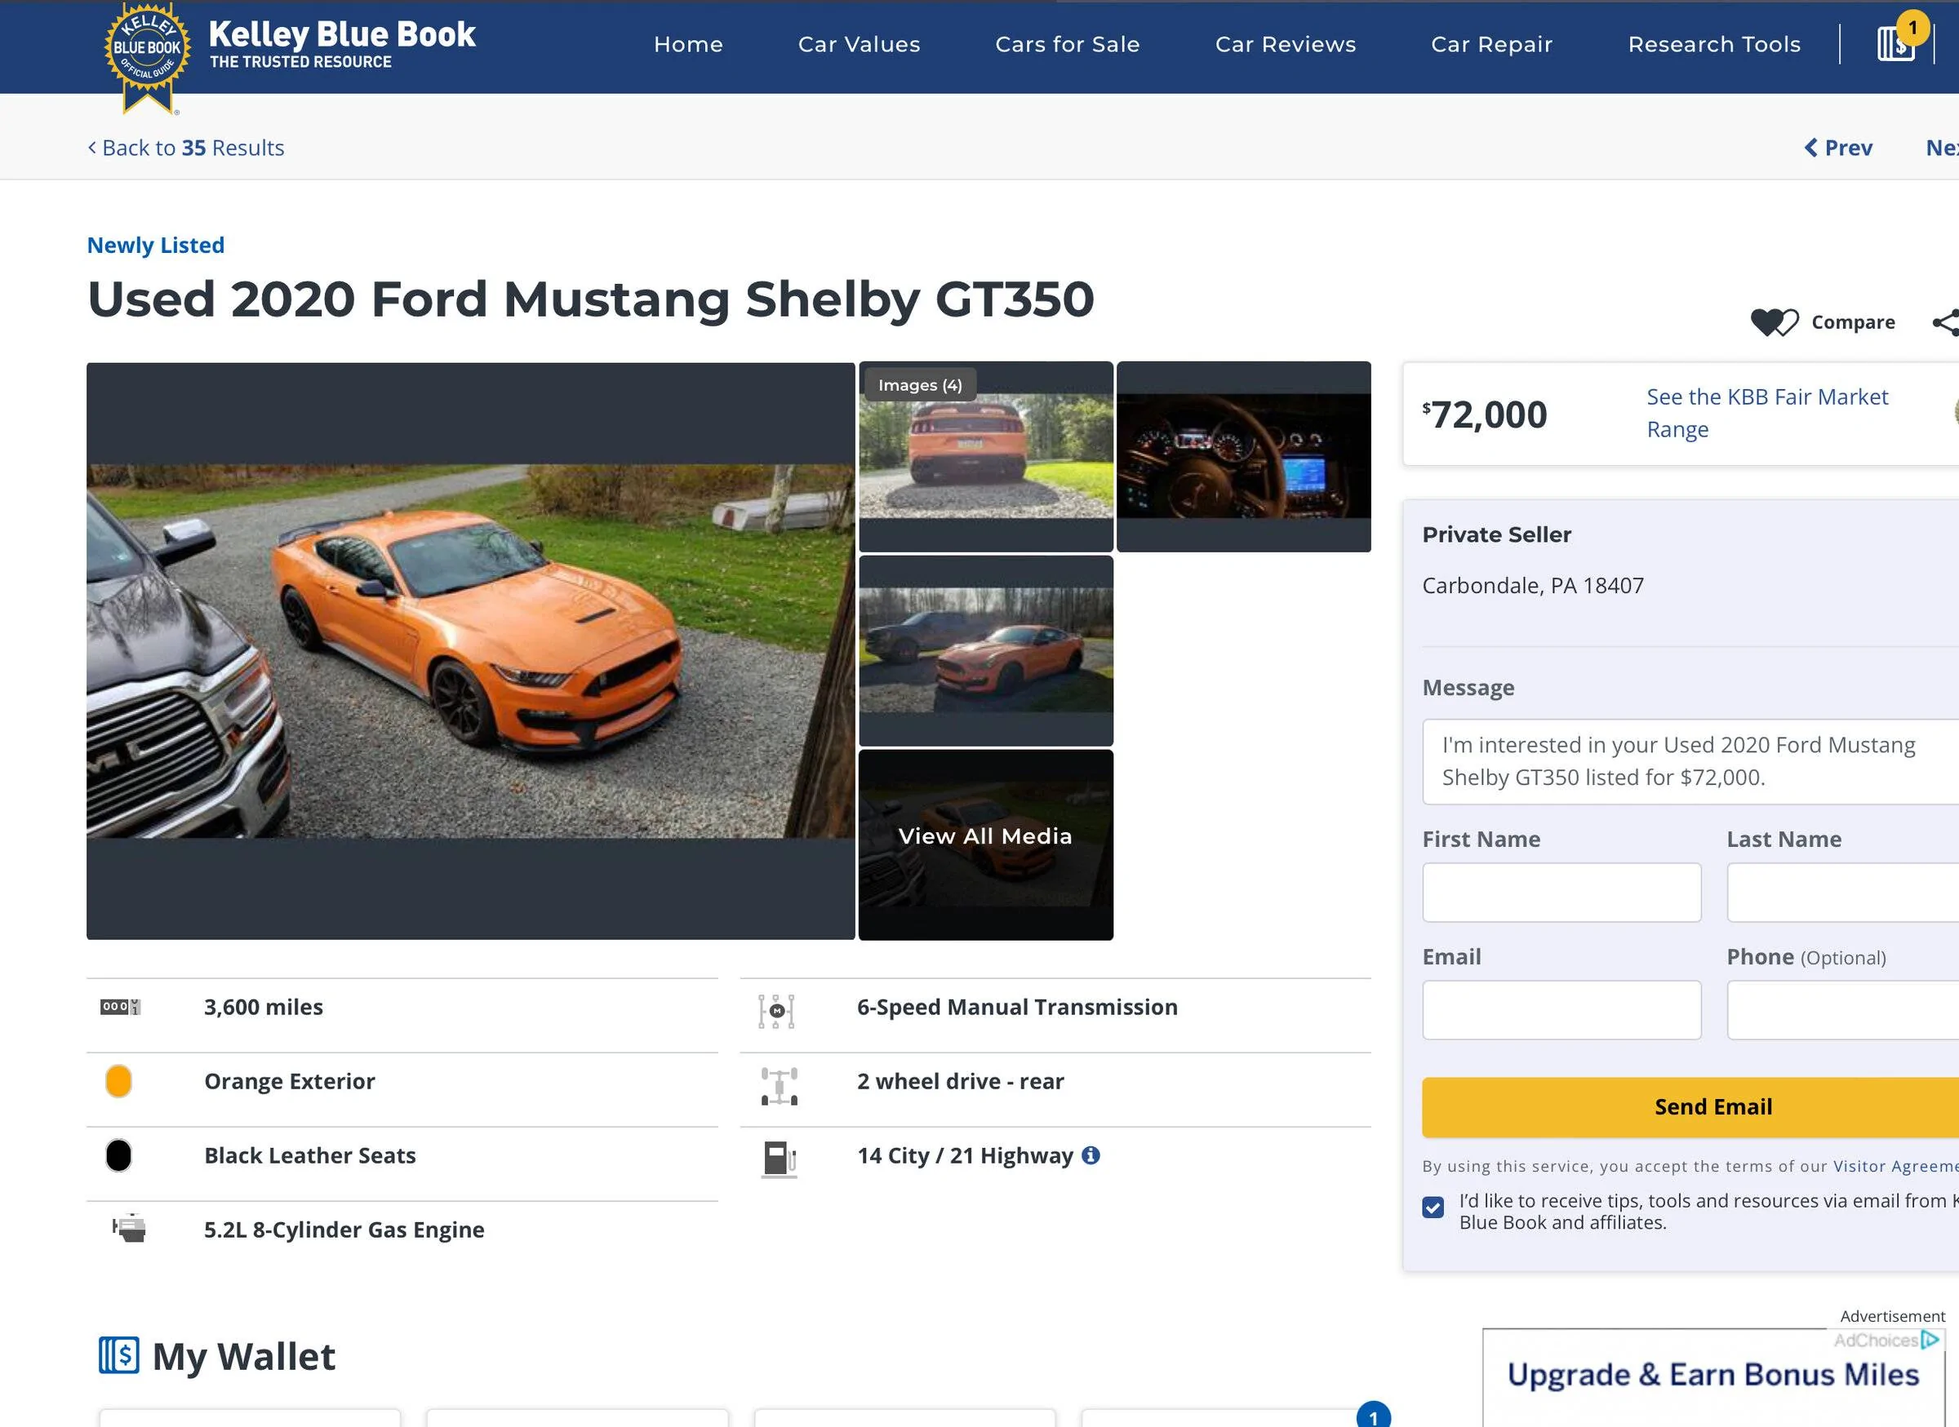Click the 5.2L 8-Cylinder Gas Engine text

(x=344, y=1230)
